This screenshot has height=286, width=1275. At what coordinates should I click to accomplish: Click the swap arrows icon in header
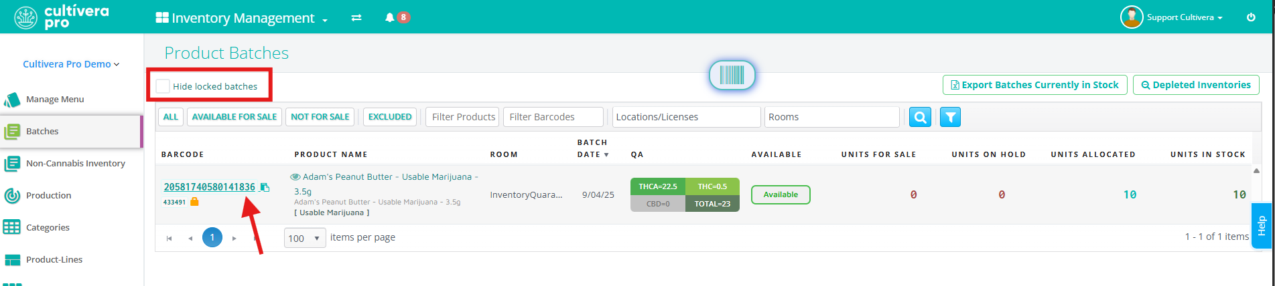(356, 18)
